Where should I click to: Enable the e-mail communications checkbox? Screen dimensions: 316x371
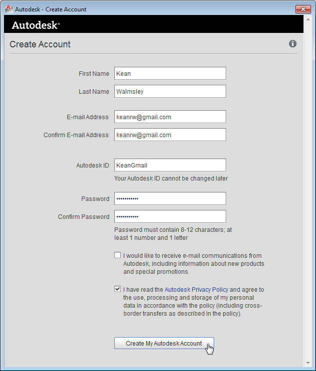tap(117, 255)
